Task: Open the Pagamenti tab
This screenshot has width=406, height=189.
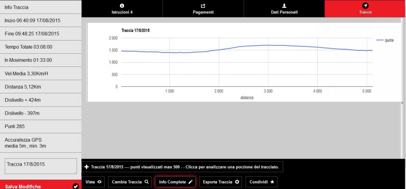Action: [203, 9]
